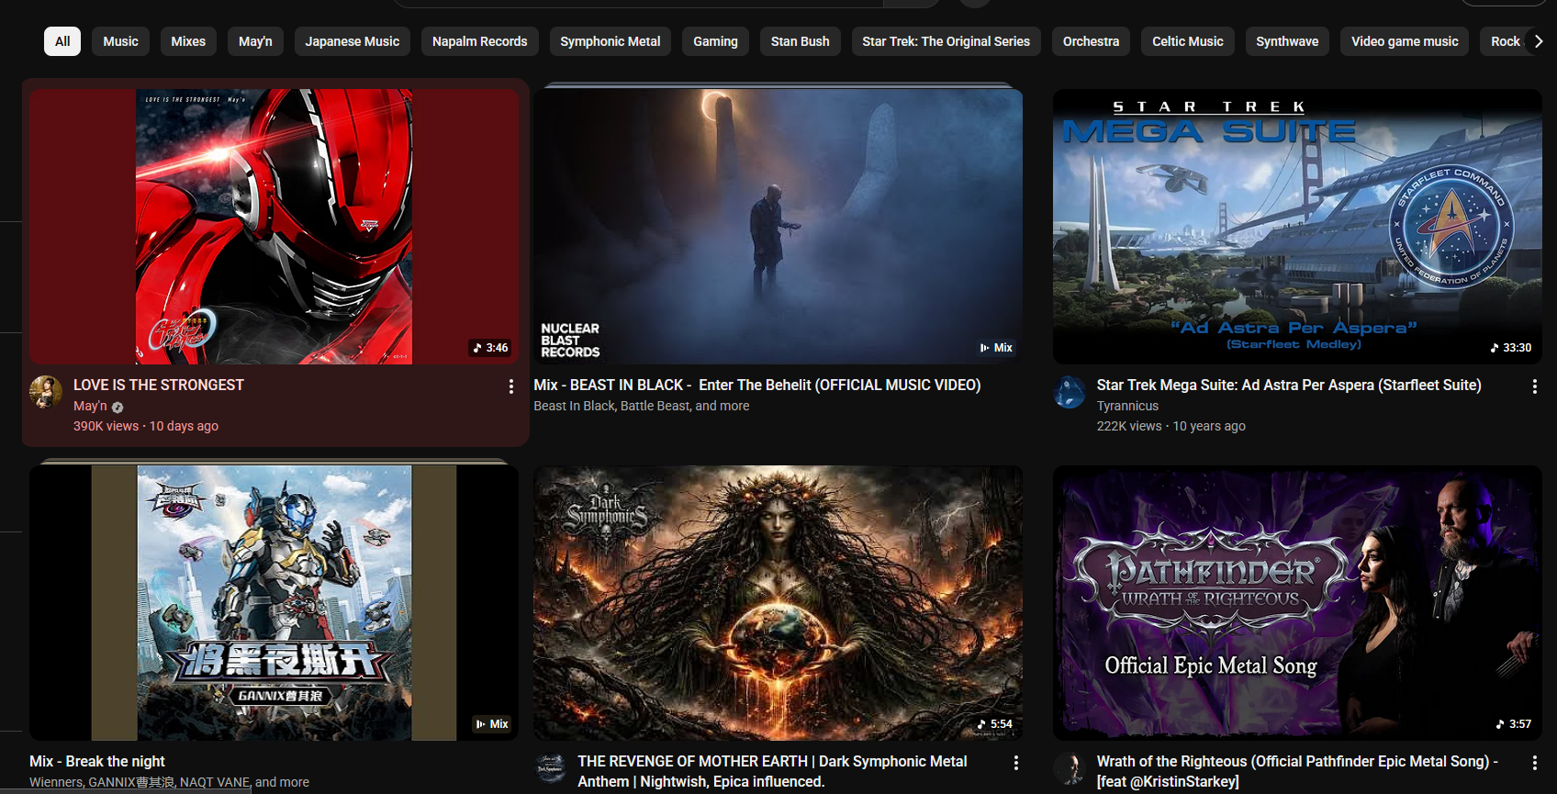Click verified artist badge next to May'n
The height and width of the screenshot is (794, 1557).
pyautogui.click(x=118, y=407)
